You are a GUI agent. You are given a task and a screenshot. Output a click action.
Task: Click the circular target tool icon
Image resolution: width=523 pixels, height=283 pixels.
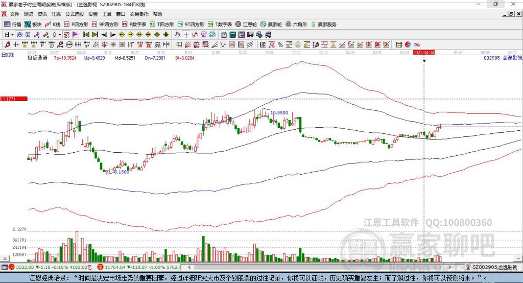click(104, 44)
